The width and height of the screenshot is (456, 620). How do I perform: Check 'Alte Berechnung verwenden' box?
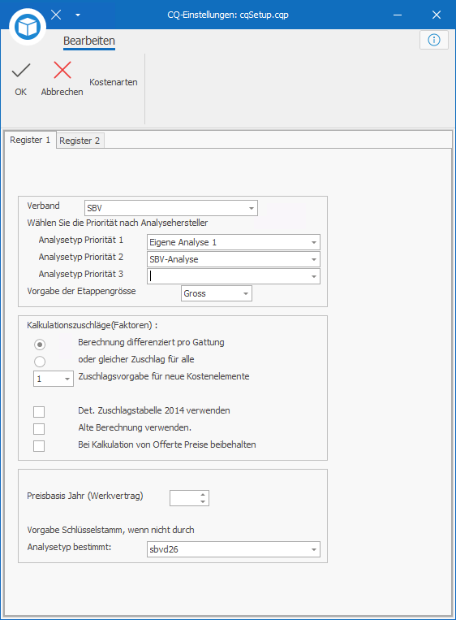39,428
